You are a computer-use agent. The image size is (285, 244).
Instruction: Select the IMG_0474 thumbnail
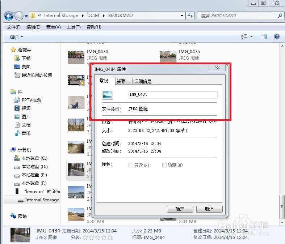pyautogui.click(x=76, y=57)
